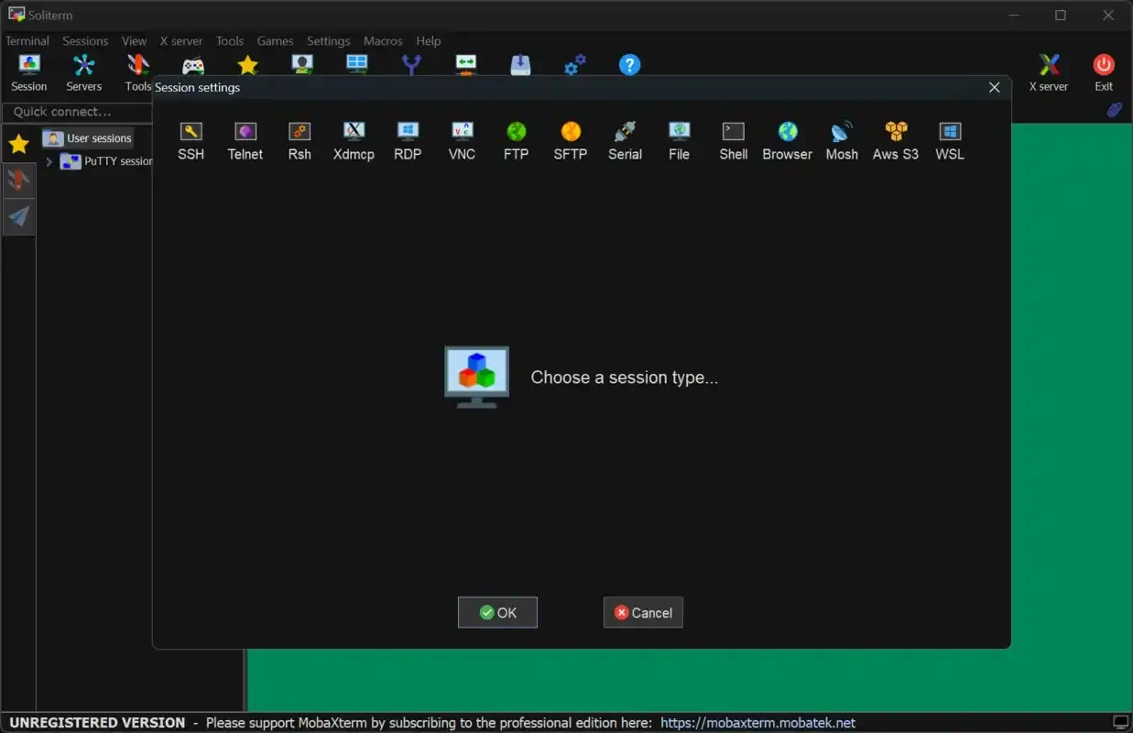The width and height of the screenshot is (1133, 733).
Task: Open the View menu
Action: [x=135, y=40]
